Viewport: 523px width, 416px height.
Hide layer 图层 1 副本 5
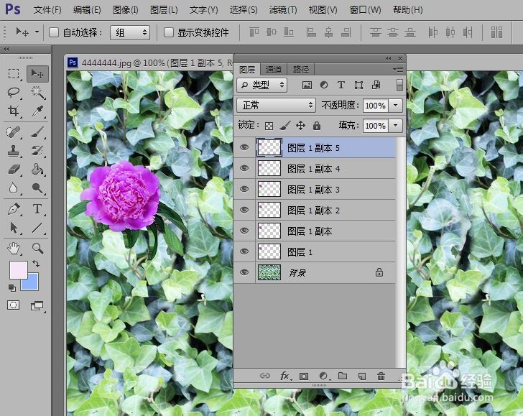[244, 147]
